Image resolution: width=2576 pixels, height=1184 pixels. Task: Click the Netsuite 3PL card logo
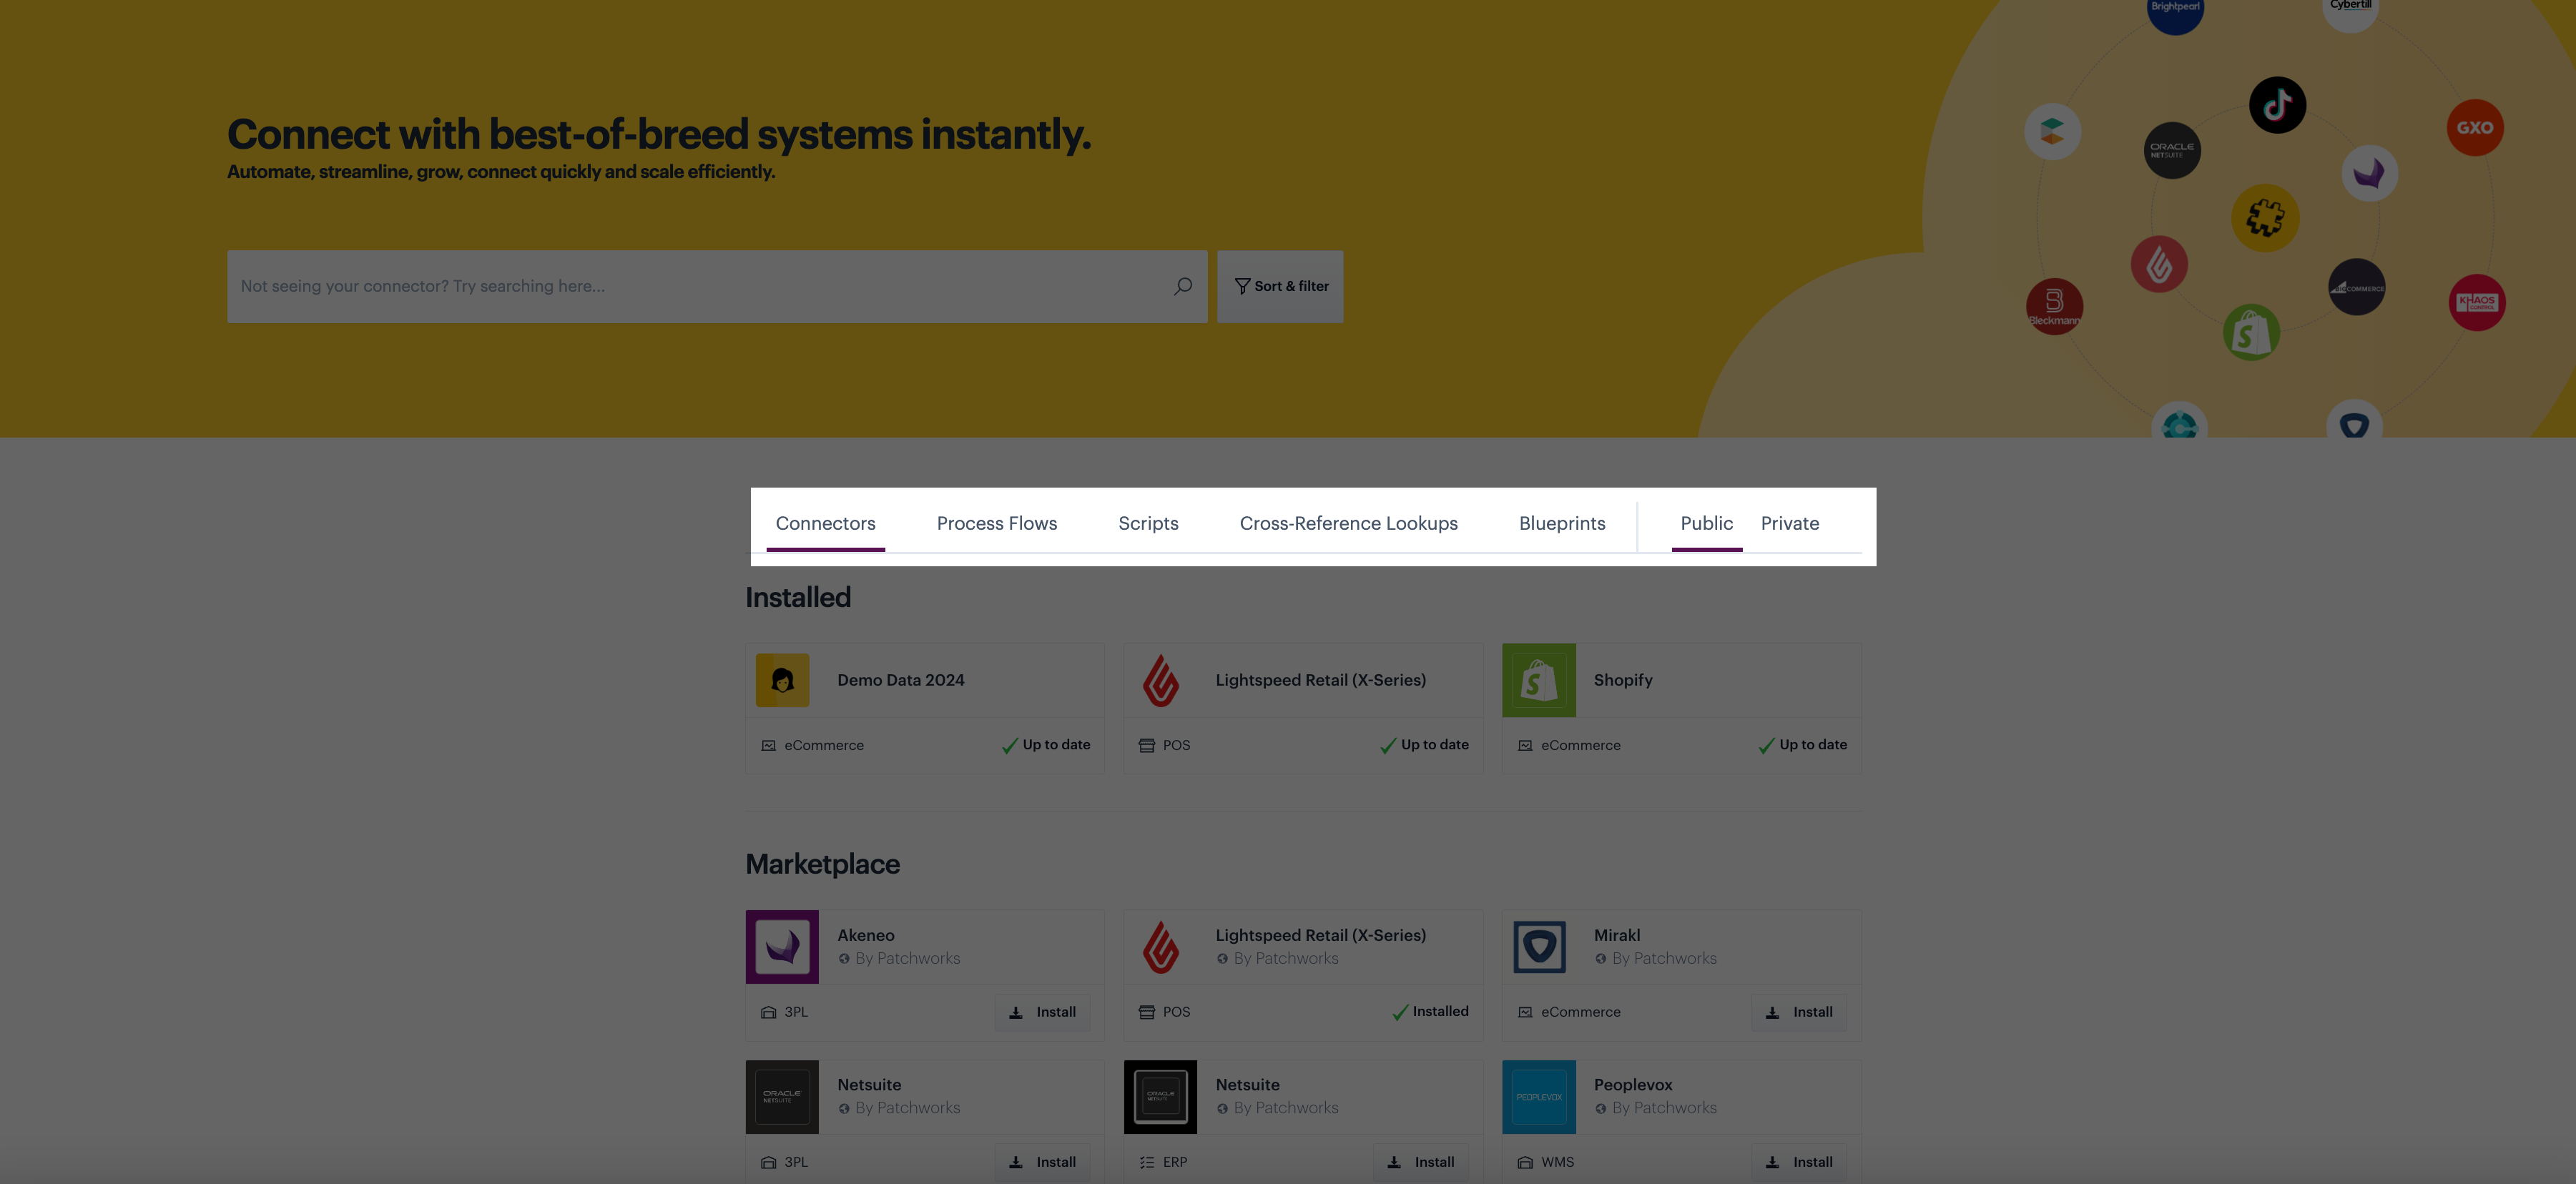coord(782,1097)
